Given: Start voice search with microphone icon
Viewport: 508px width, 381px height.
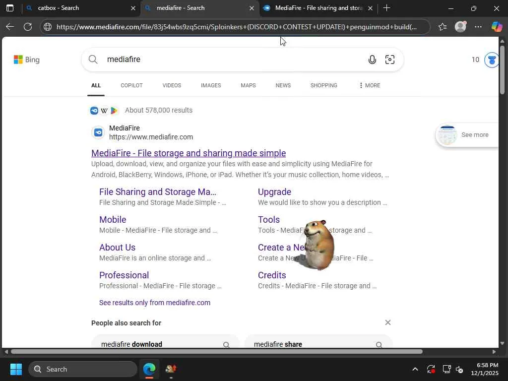Looking at the screenshot, I should coord(372,60).
